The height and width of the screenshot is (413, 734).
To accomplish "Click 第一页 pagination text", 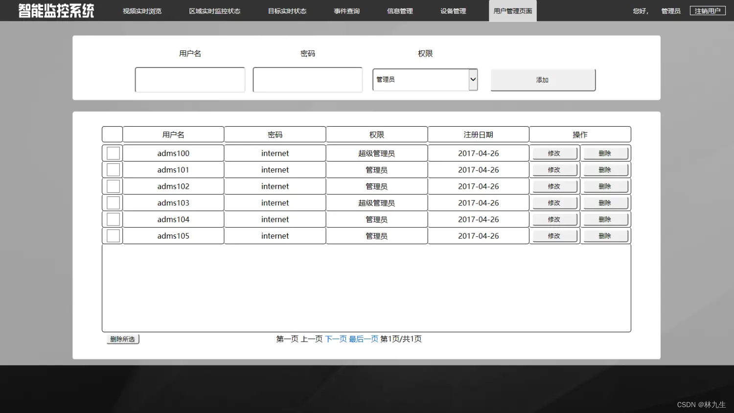I will tap(287, 339).
